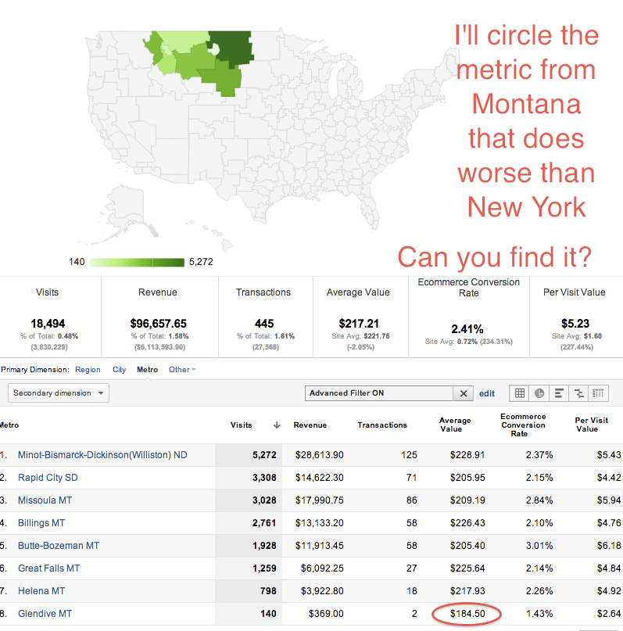Select Metro primary dimension
Image resolution: width=623 pixels, height=631 pixels.
(147, 369)
